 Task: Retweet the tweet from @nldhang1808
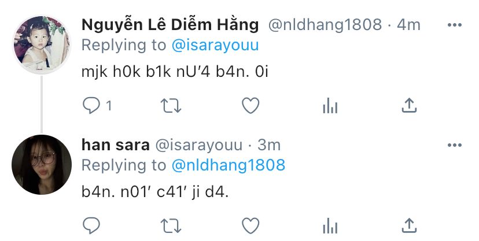(x=171, y=106)
